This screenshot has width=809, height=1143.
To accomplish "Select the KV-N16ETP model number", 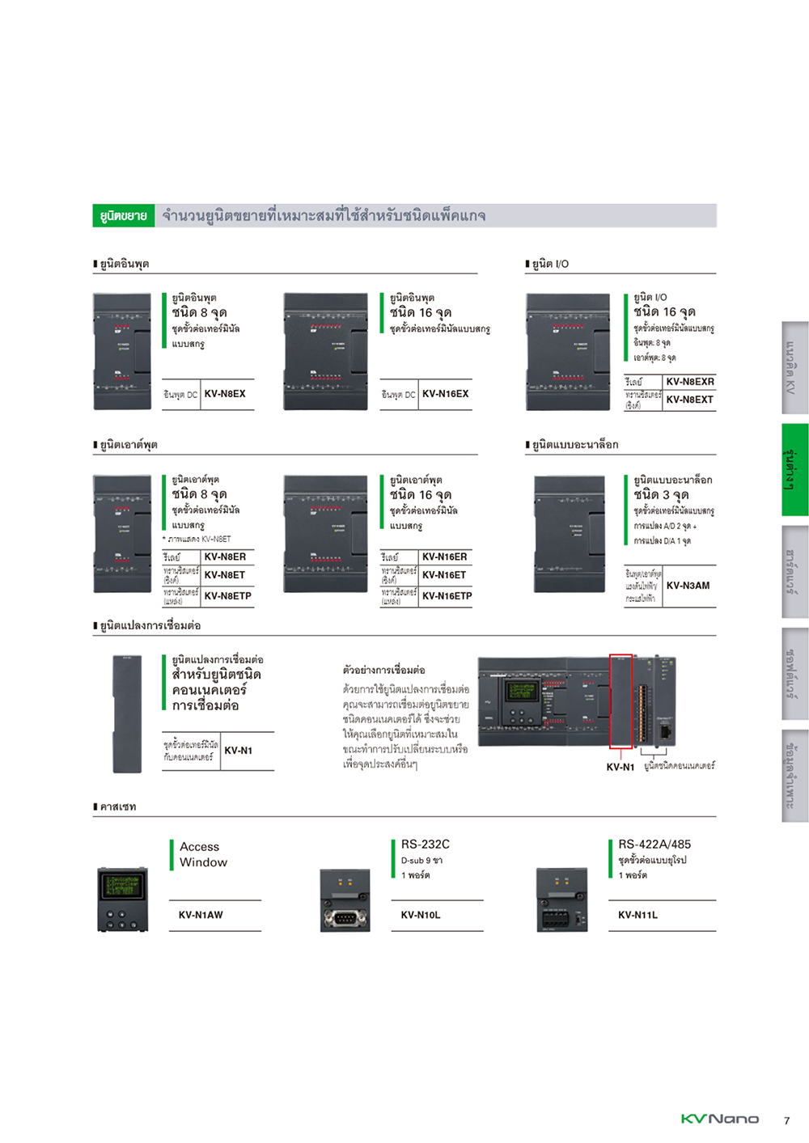I will [x=447, y=596].
